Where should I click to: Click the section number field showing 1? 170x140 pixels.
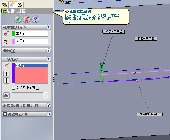pyautogui.click(x=28, y=95)
